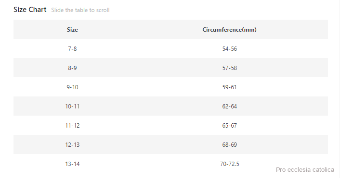Select the size 9-10 cell

[x=72, y=87]
